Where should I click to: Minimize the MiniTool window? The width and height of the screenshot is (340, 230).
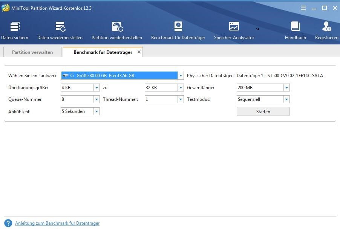314,8
